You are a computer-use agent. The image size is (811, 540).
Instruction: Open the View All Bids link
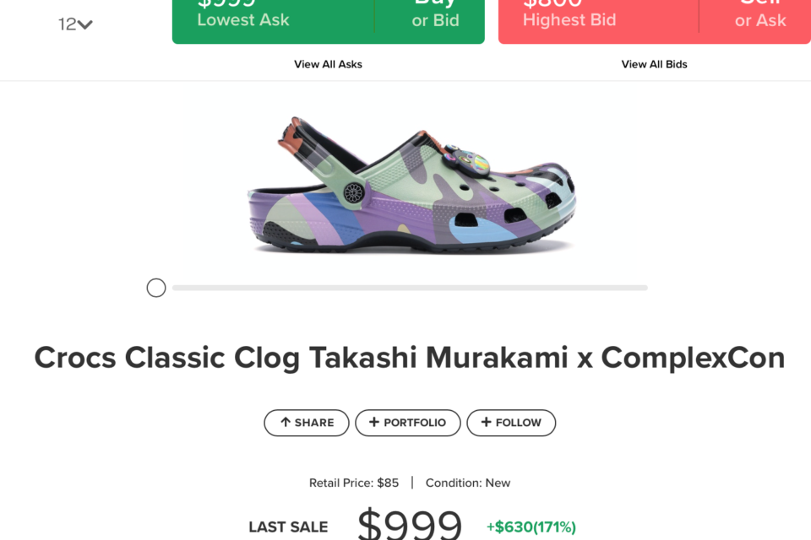(654, 64)
